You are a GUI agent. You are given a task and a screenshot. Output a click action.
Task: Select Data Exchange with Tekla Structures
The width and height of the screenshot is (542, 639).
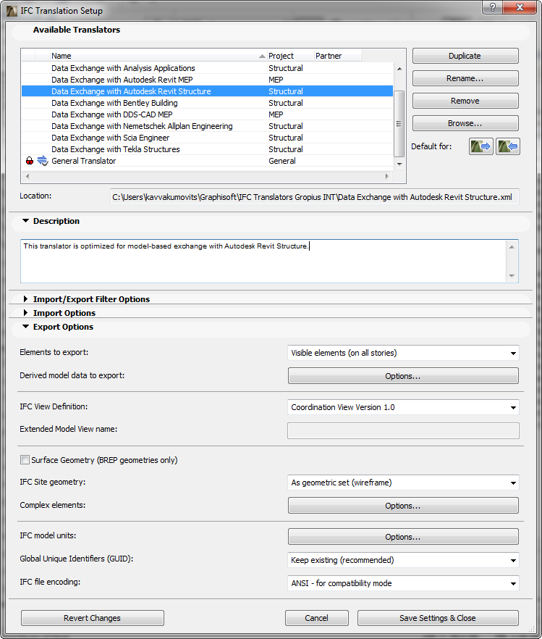tap(207, 149)
